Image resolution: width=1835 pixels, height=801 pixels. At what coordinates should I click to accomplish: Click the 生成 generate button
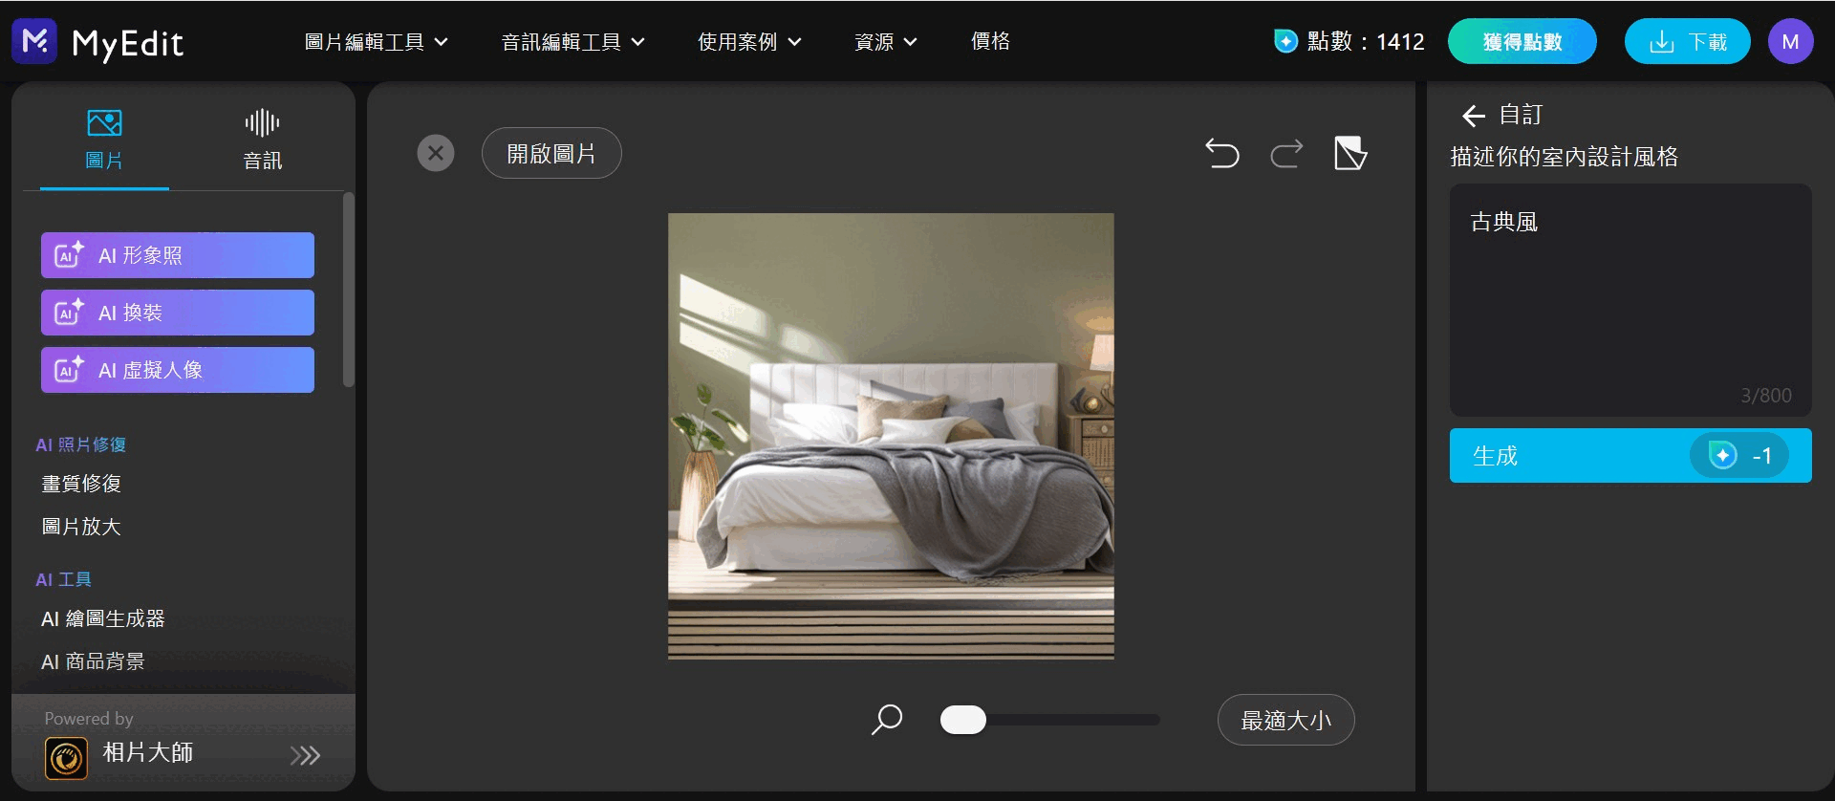[1630, 455]
